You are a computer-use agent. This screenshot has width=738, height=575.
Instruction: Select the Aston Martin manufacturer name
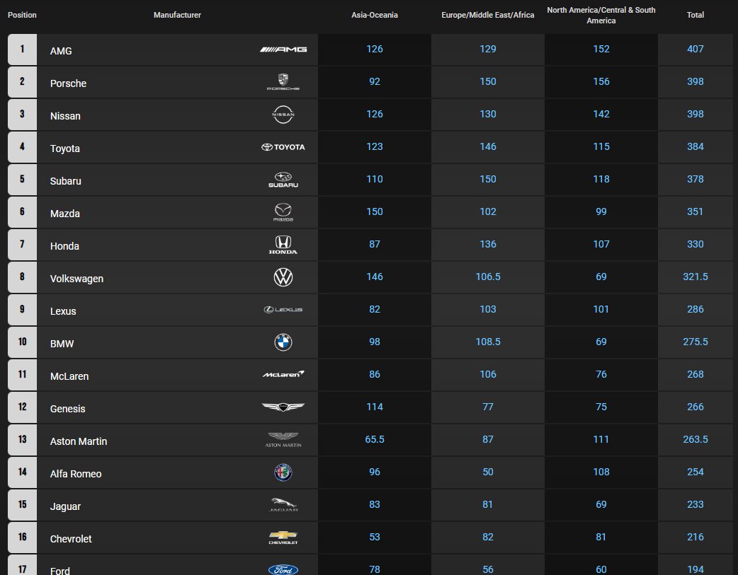tap(79, 441)
